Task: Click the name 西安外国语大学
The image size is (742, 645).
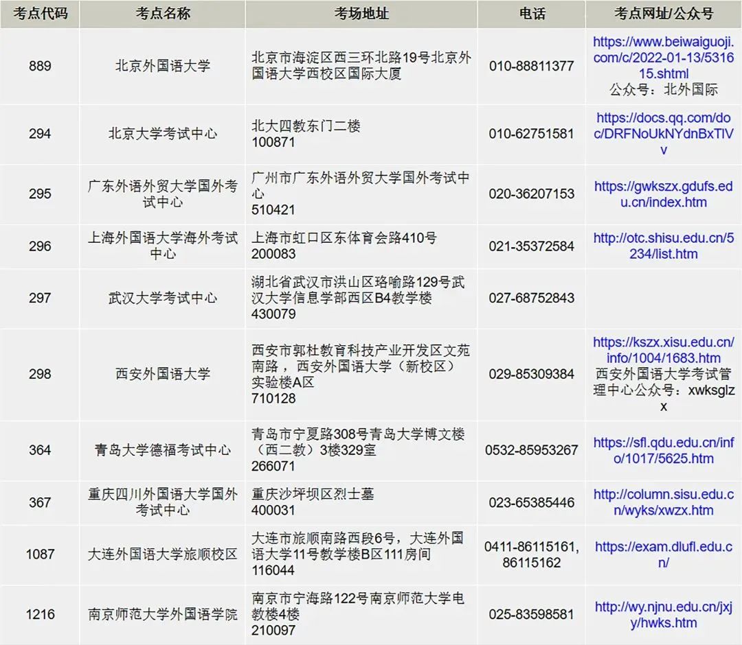Action: pyautogui.click(x=163, y=374)
